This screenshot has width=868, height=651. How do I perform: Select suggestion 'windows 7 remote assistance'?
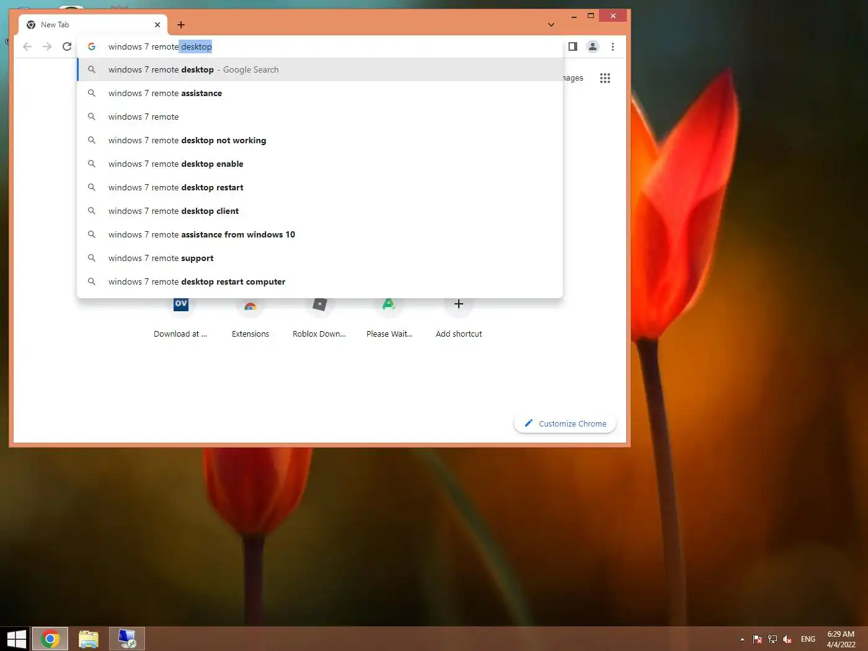point(320,93)
